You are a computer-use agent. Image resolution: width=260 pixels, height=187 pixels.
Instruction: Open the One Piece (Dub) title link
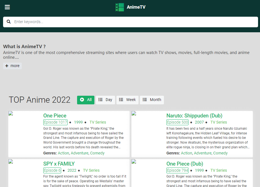pyautogui.click(x=185, y=164)
